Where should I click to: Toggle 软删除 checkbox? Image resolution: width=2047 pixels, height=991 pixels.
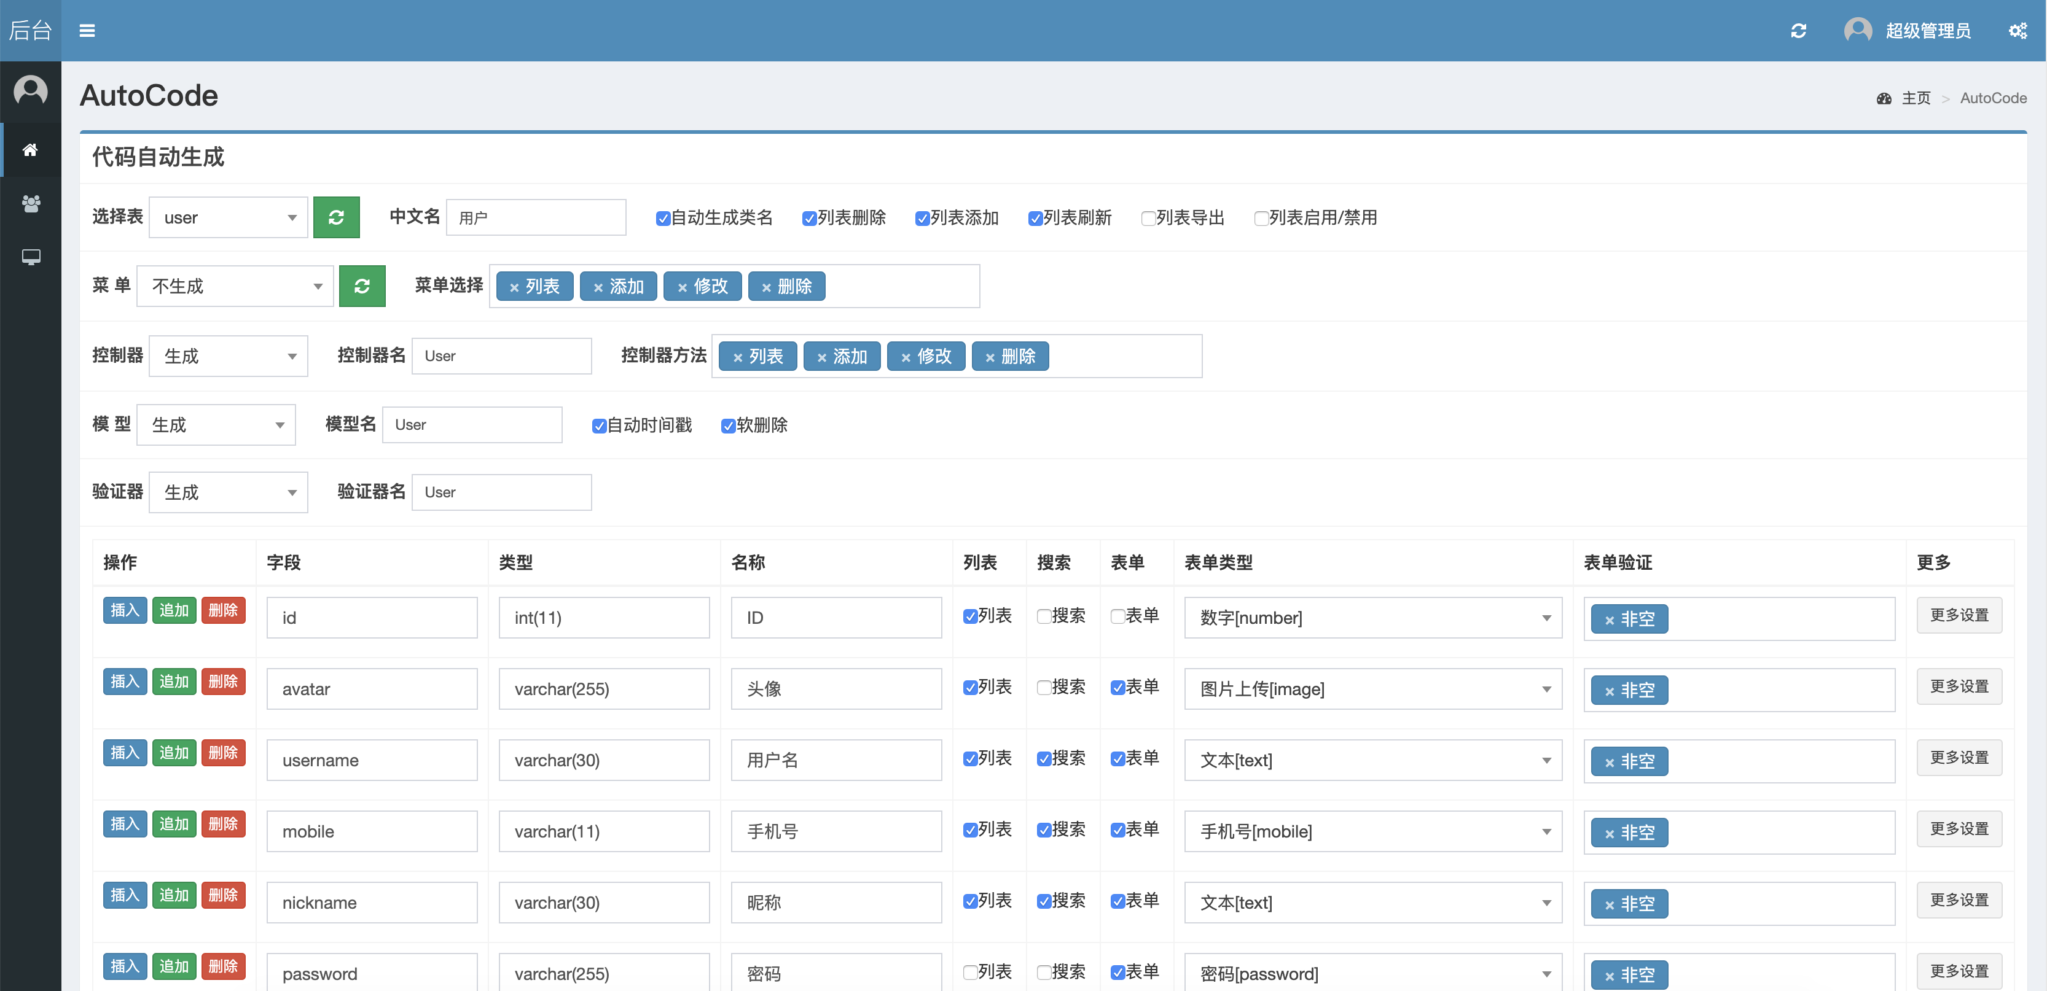coord(727,426)
